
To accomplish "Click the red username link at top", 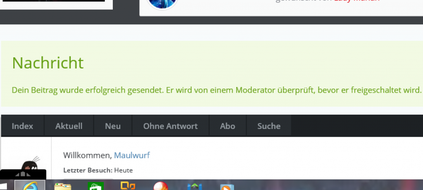I will coord(356,1).
